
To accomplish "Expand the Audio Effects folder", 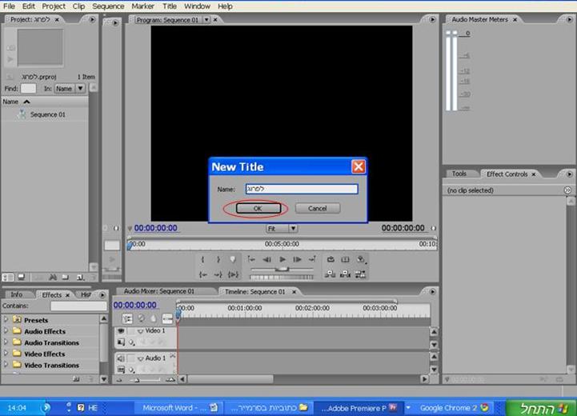I will [x=6, y=331].
